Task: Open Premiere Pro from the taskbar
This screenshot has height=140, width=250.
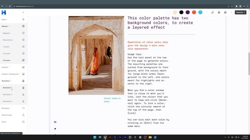Action: (x=120, y=137)
